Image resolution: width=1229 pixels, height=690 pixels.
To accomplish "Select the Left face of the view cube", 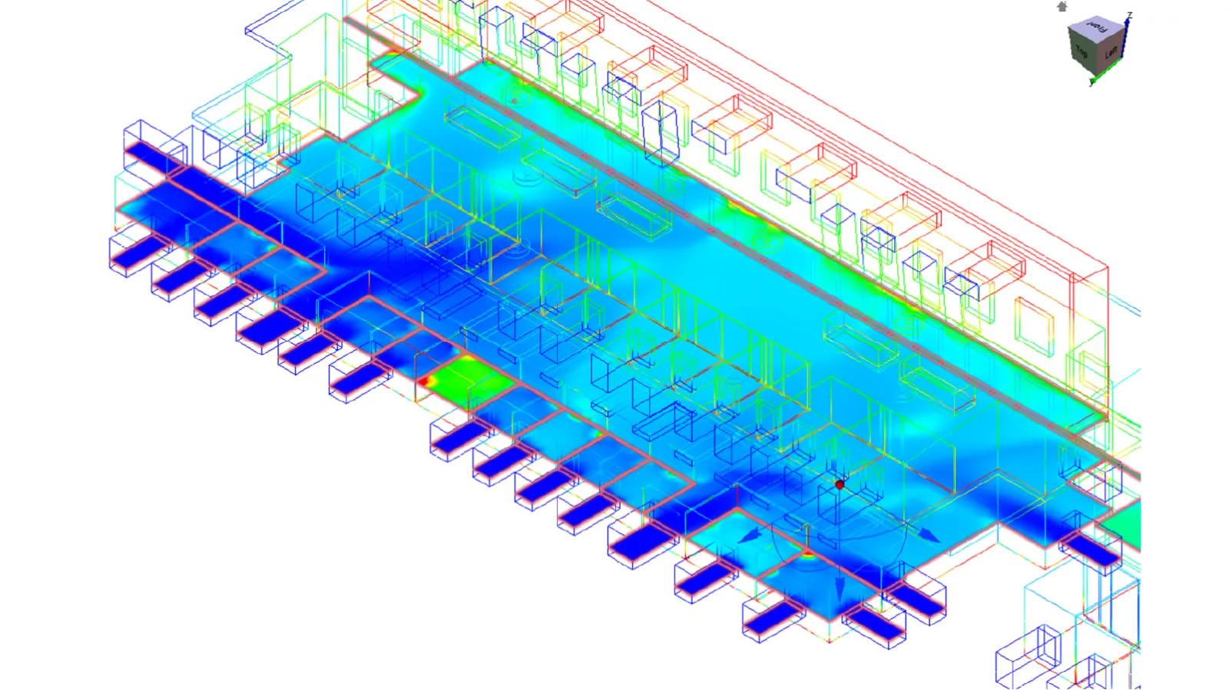I will coord(1110,53).
